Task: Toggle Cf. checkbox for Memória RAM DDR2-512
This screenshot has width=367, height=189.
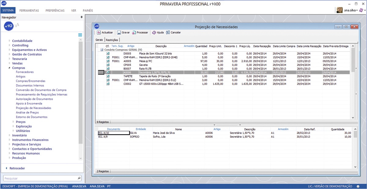Action: (x=108, y=80)
